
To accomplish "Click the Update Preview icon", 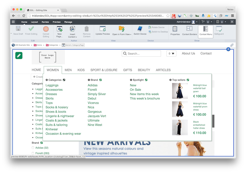I will point(102,29).
